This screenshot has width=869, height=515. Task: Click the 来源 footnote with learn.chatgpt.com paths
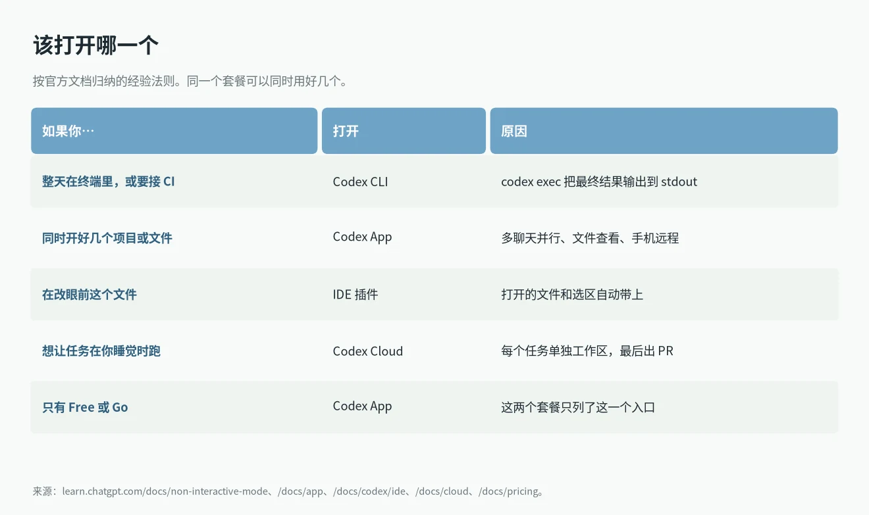288,491
